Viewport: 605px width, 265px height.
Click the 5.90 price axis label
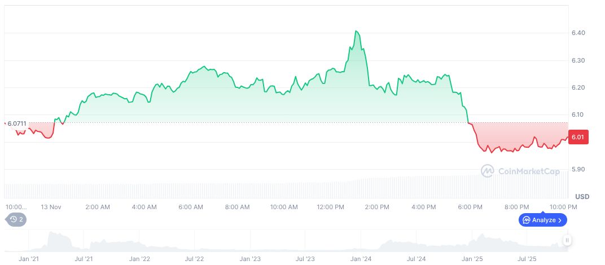578,170
